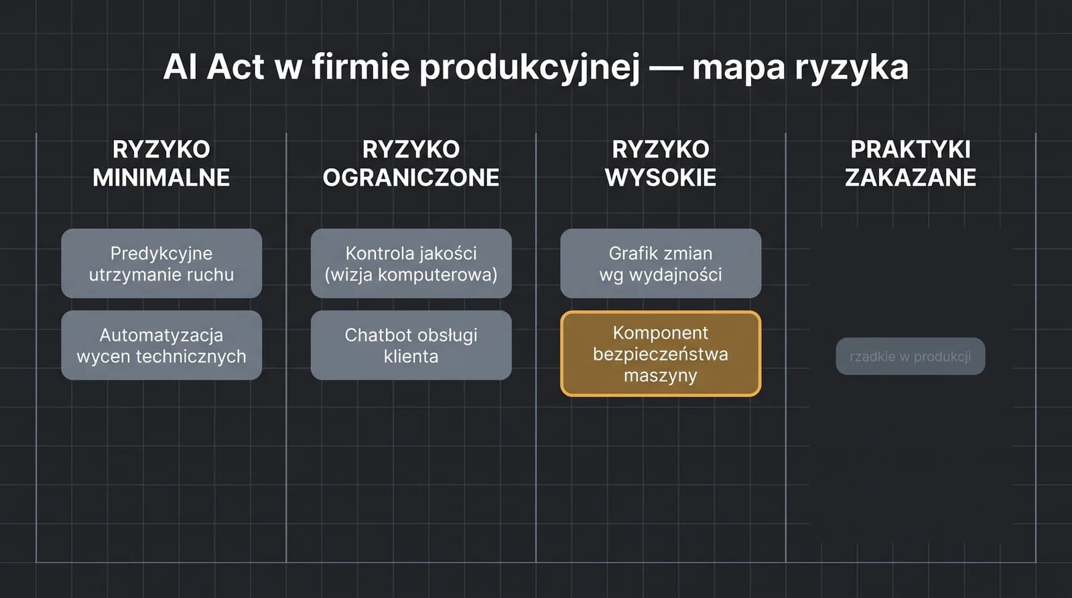Select the "RYZYKO OGRANICZONE" column heading
This screenshot has height=598, width=1072.
(x=411, y=163)
